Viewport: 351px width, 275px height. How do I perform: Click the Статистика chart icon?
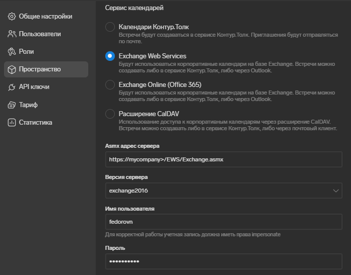12,123
